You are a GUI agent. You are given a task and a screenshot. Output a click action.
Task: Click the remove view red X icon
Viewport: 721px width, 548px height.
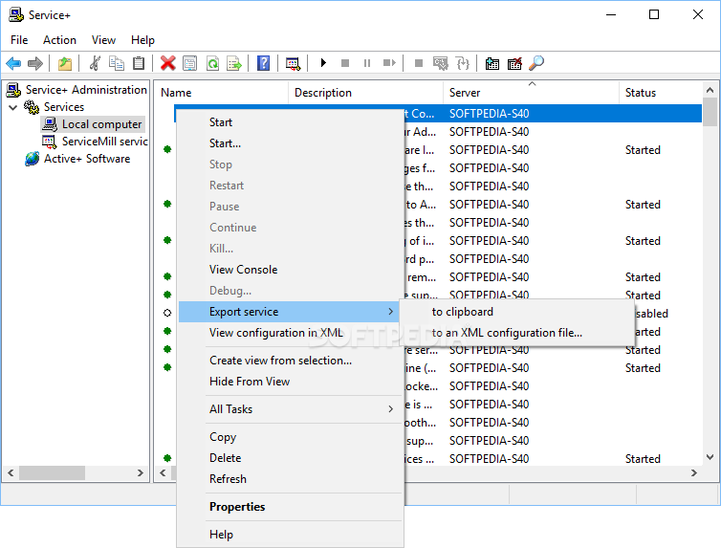[514, 63]
